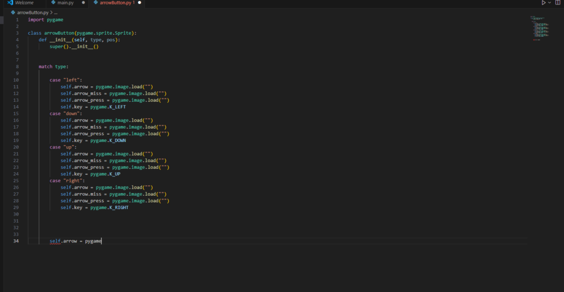Place cursor on the underlined self on line 34
The width and height of the screenshot is (564, 292).
click(x=55, y=241)
